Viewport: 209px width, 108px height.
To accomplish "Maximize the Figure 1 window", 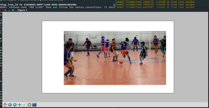I will pos(13,10).
